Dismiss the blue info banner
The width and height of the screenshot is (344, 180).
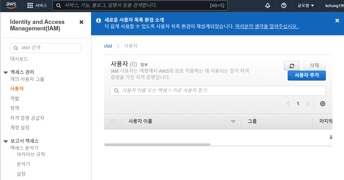337,21
